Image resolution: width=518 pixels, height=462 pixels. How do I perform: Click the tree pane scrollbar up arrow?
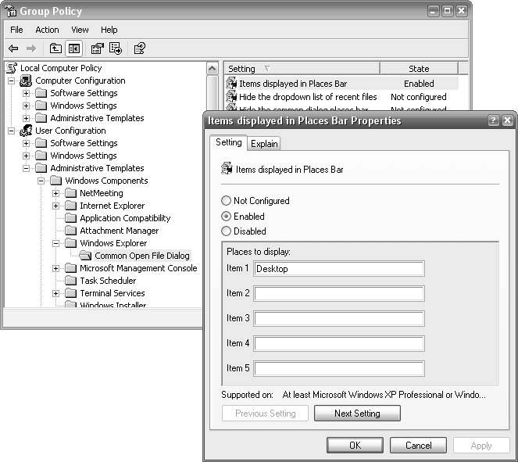coord(213,69)
